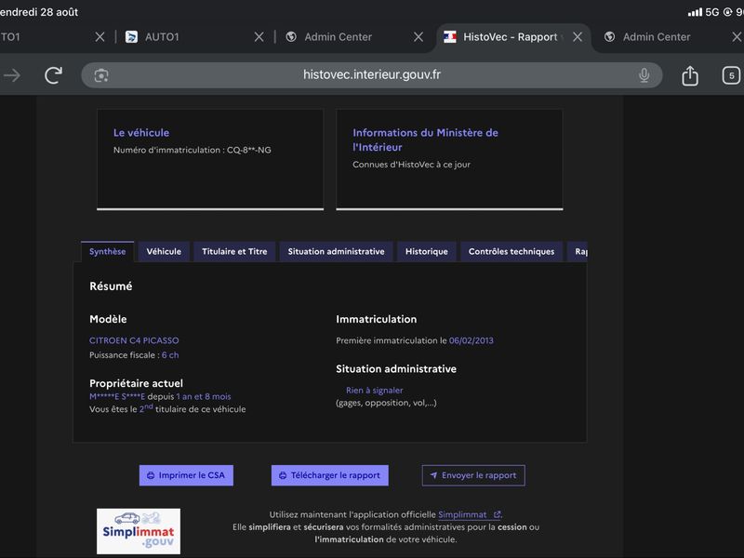Close the HistoVec - Rapport tab
This screenshot has width=744, height=558.
pyautogui.click(x=578, y=37)
